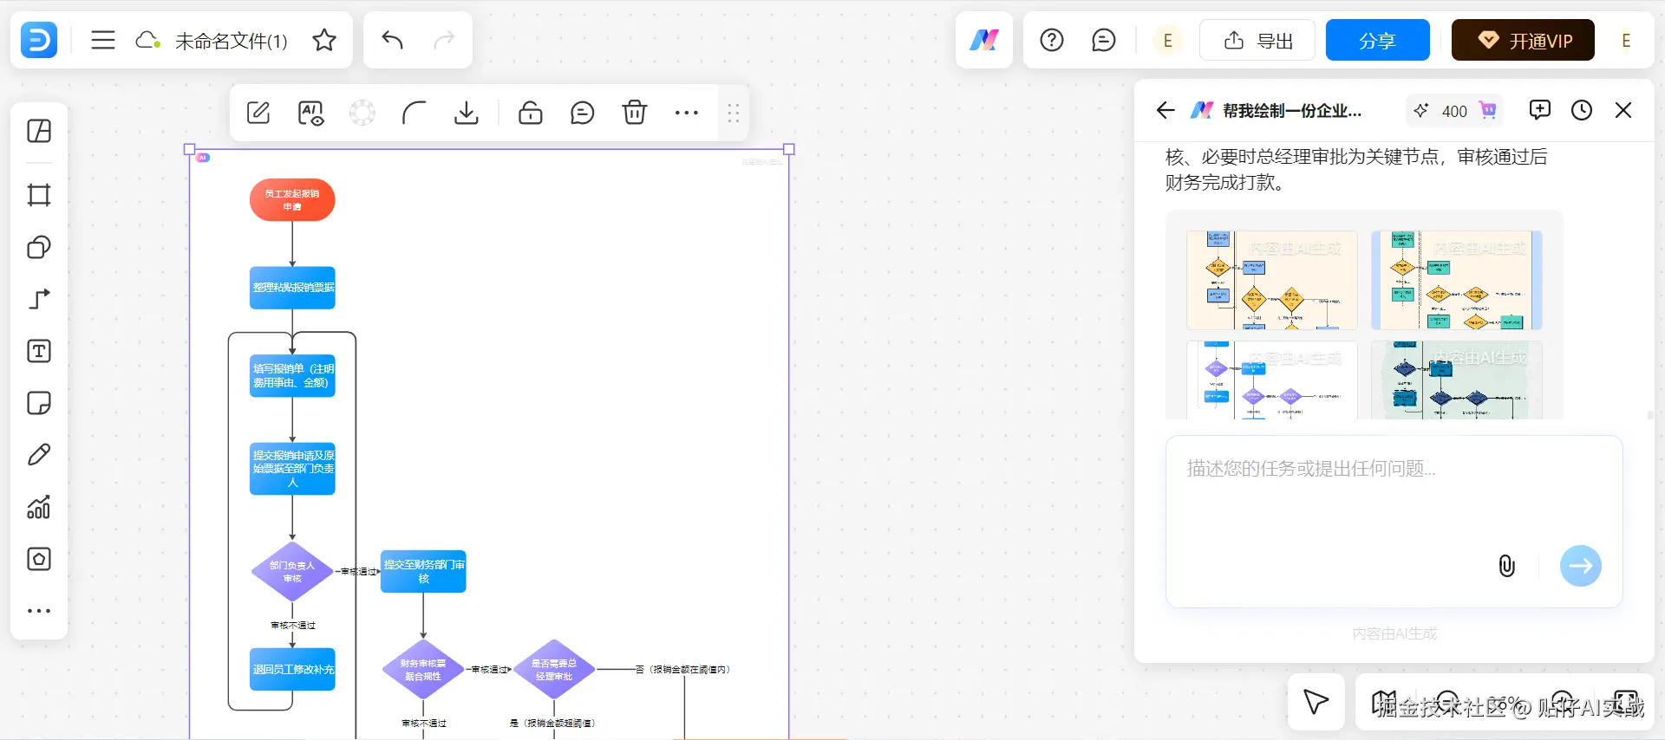Select the pen drawing tool
The image size is (1665, 740).
[x=39, y=455]
